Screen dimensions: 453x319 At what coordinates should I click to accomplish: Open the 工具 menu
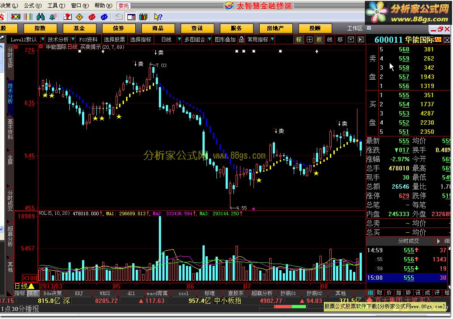tap(56, 6)
